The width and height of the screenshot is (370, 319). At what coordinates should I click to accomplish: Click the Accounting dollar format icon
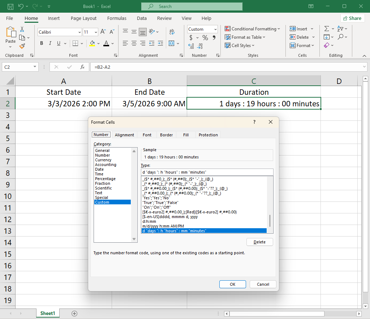point(191,38)
